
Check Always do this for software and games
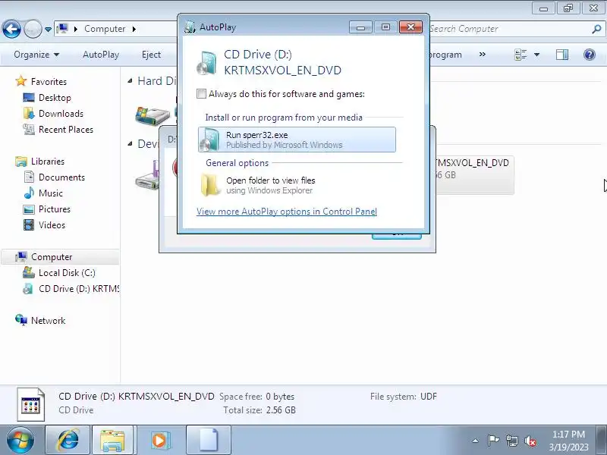pyautogui.click(x=201, y=93)
